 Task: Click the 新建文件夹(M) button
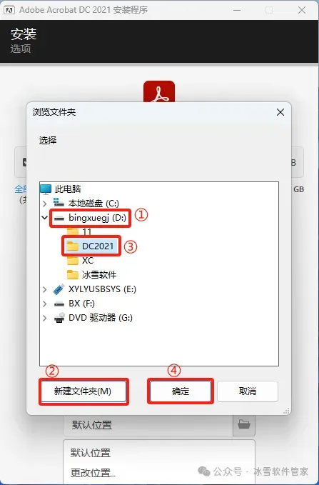(x=83, y=391)
